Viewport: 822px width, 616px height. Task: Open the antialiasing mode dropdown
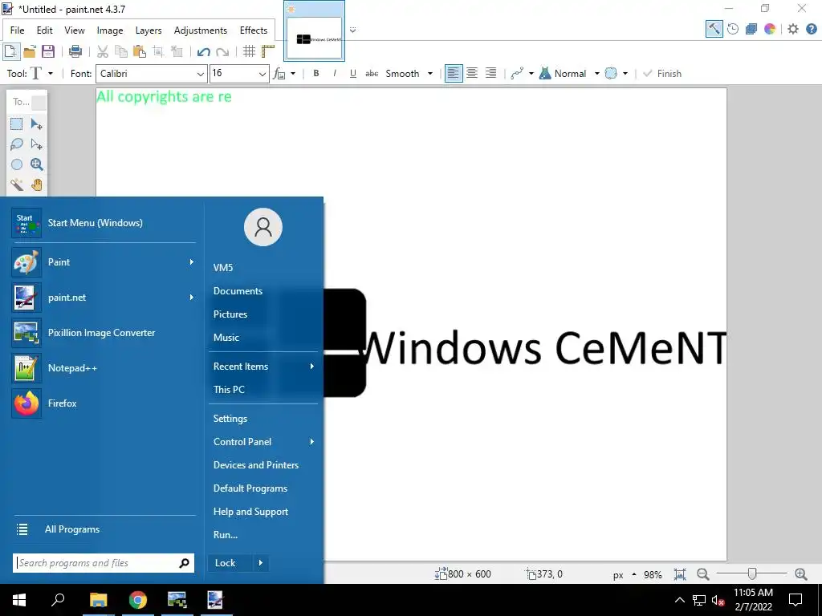(x=531, y=73)
